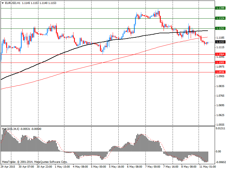
Task: Select the 1.1064 red support level label
Action: [220, 54]
